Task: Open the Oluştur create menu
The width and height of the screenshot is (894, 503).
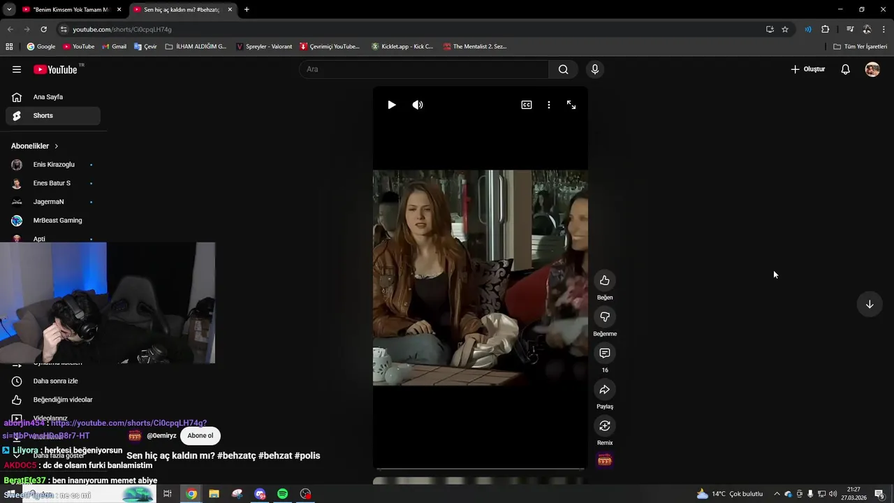Action: coord(808,69)
